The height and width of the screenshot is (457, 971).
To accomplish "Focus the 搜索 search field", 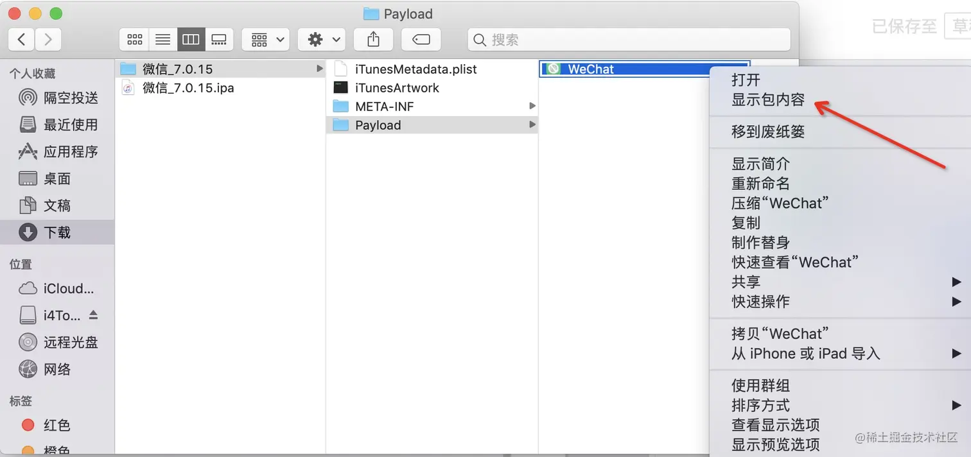I will point(629,40).
